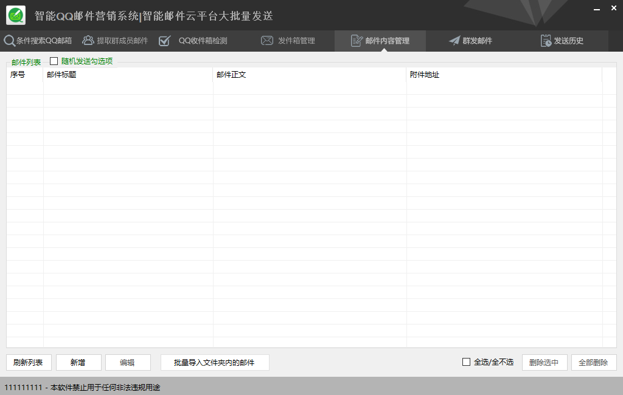Click 批量导入文件夹内的邮件 button
The height and width of the screenshot is (395, 623).
point(215,362)
